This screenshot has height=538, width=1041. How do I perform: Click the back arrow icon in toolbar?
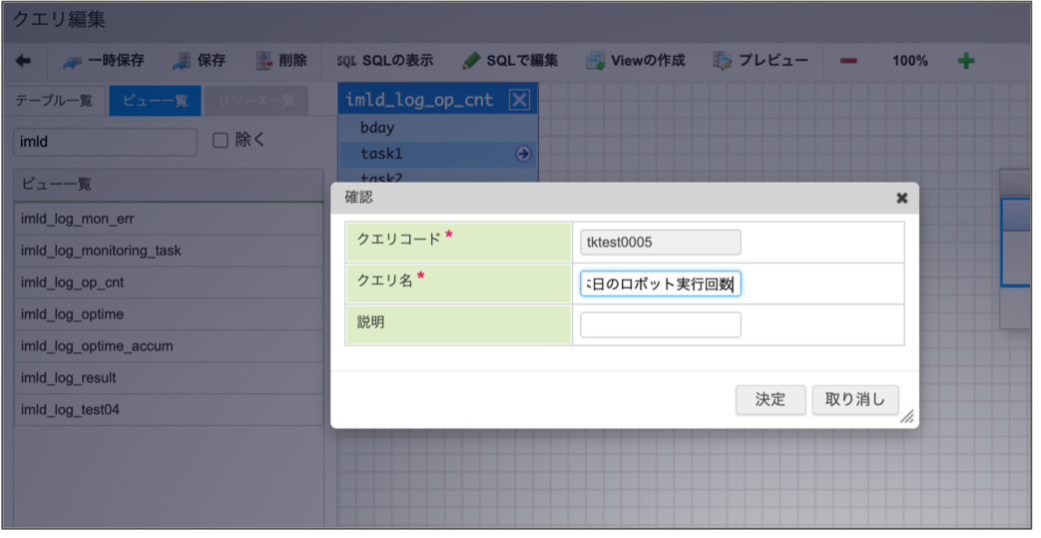(x=24, y=61)
